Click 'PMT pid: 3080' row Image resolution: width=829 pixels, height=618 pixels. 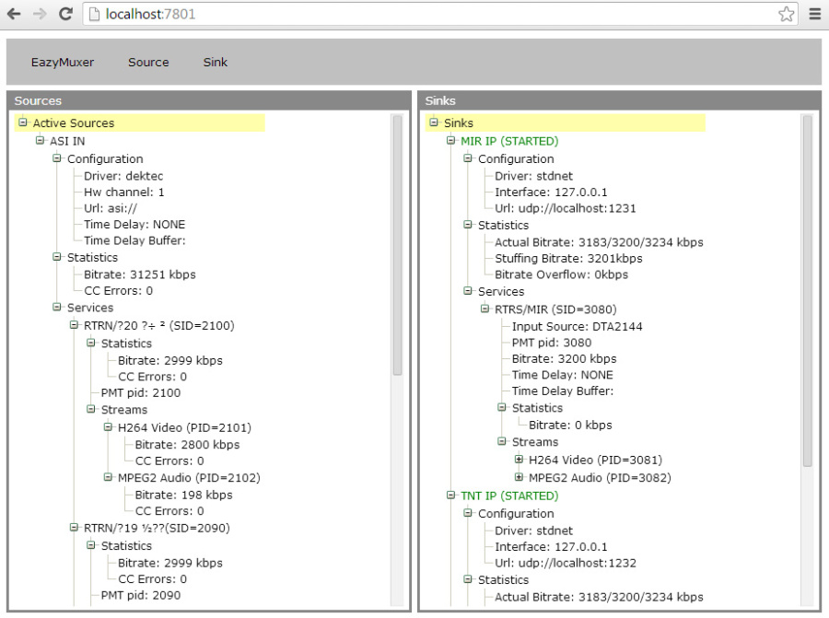(552, 343)
